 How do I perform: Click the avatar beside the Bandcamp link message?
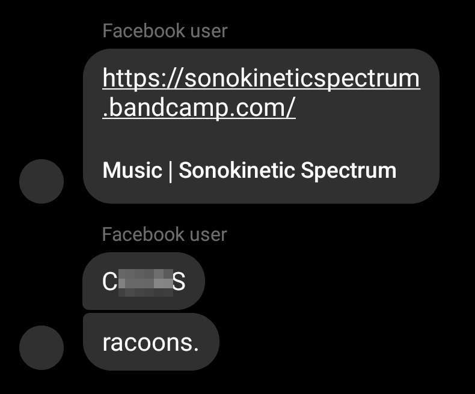41,181
